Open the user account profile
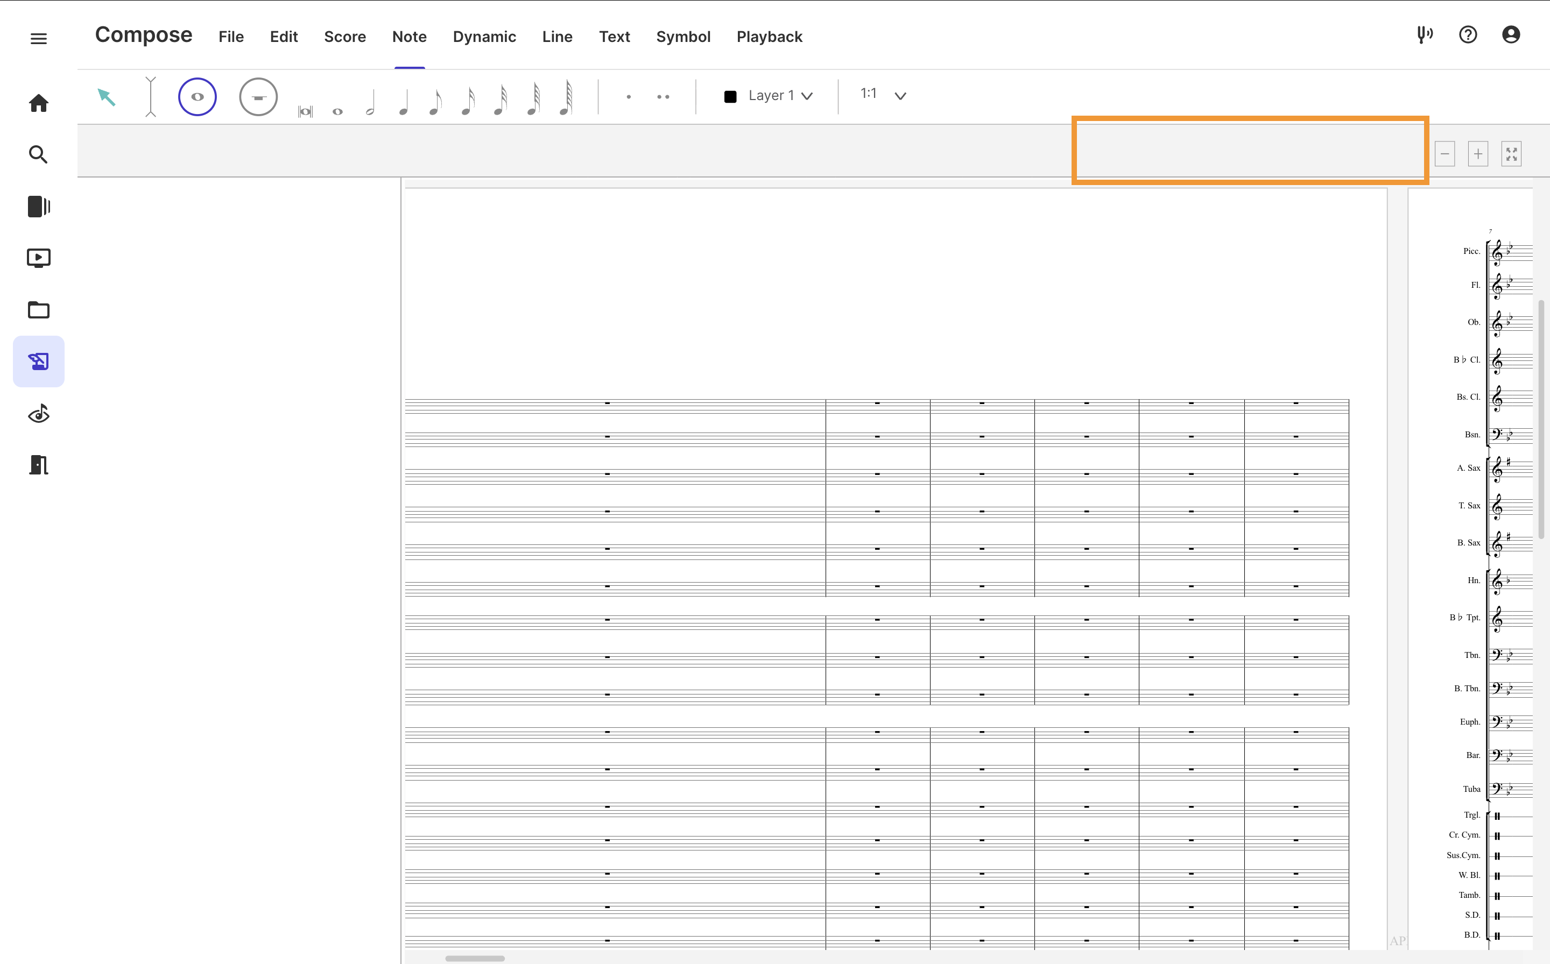Image resolution: width=1550 pixels, height=964 pixels. (x=1511, y=34)
